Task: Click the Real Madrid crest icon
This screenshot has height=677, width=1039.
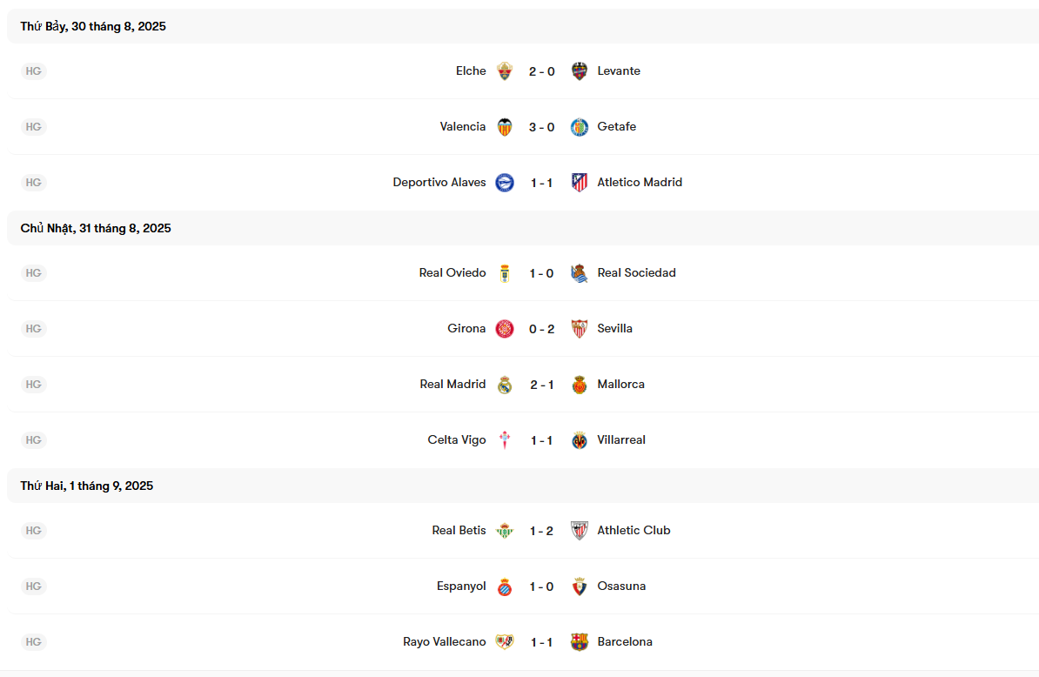Action: 505,385
